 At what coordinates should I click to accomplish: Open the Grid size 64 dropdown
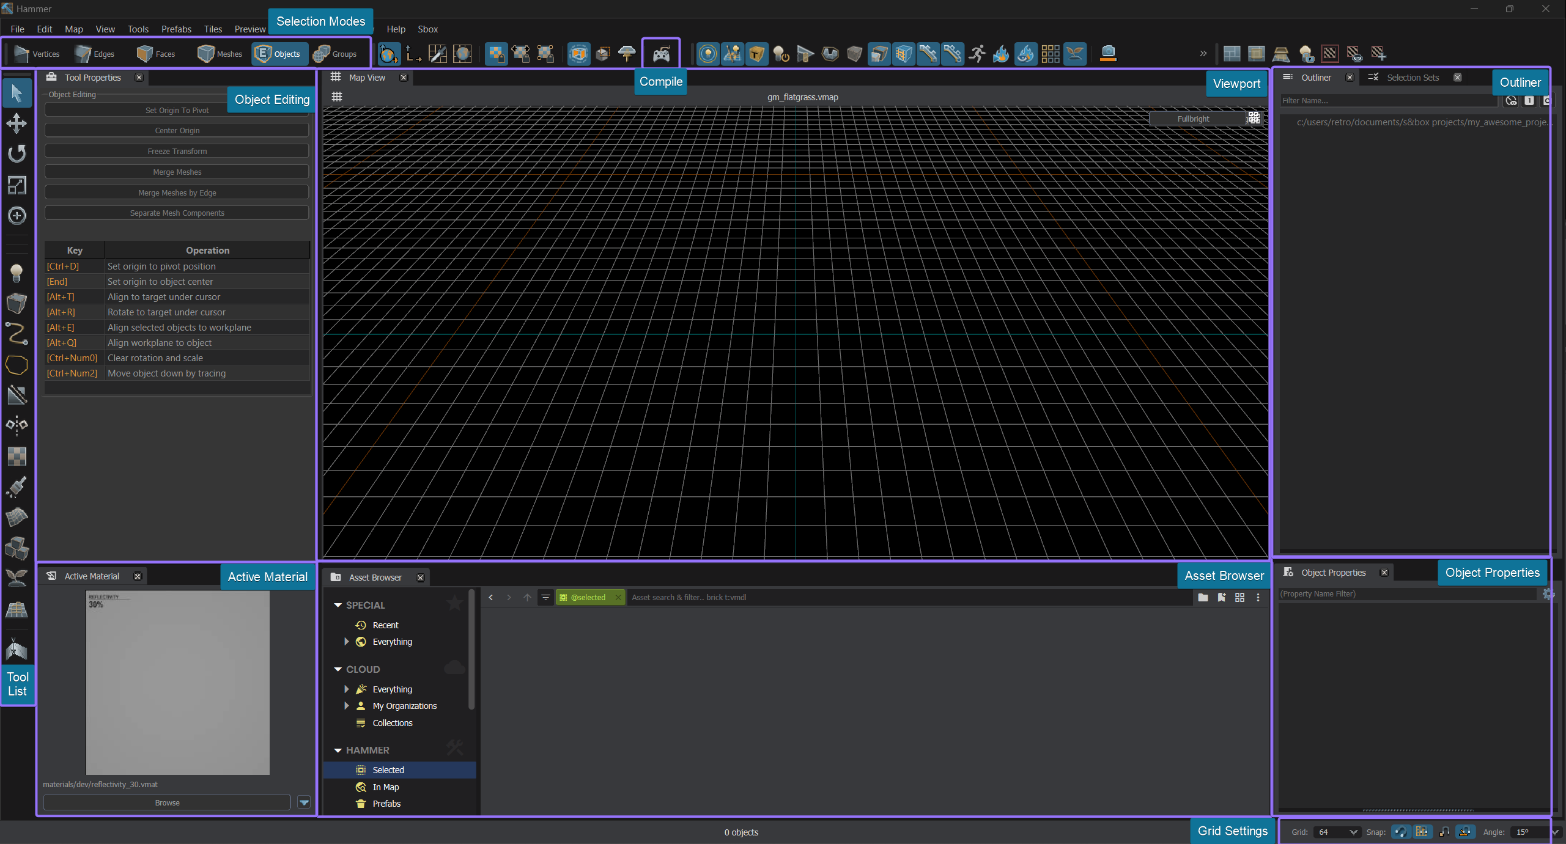[x=1337, y=832]
